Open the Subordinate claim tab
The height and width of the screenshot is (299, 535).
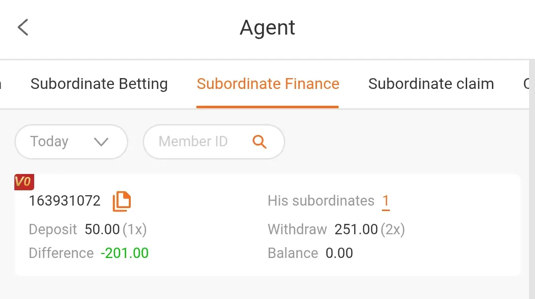coord(431,84)
